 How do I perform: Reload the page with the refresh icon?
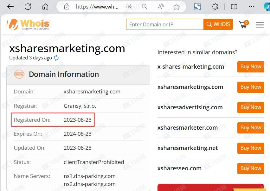coord(28,7)
